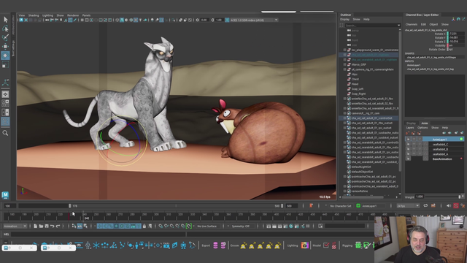467x263 pixels.
Task: Click the green Rigging shelf icon
Action: (358, 245)
